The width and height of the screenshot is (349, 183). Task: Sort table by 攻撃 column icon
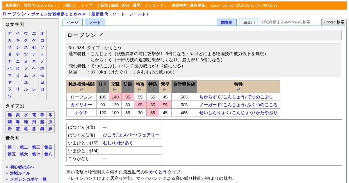click(x=115, y=89)
